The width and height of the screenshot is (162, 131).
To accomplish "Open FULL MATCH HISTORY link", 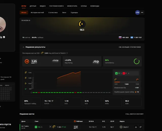I will pos(134,114).
